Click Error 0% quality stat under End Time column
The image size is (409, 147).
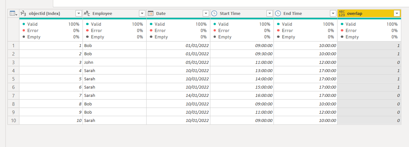pos(305,30)
